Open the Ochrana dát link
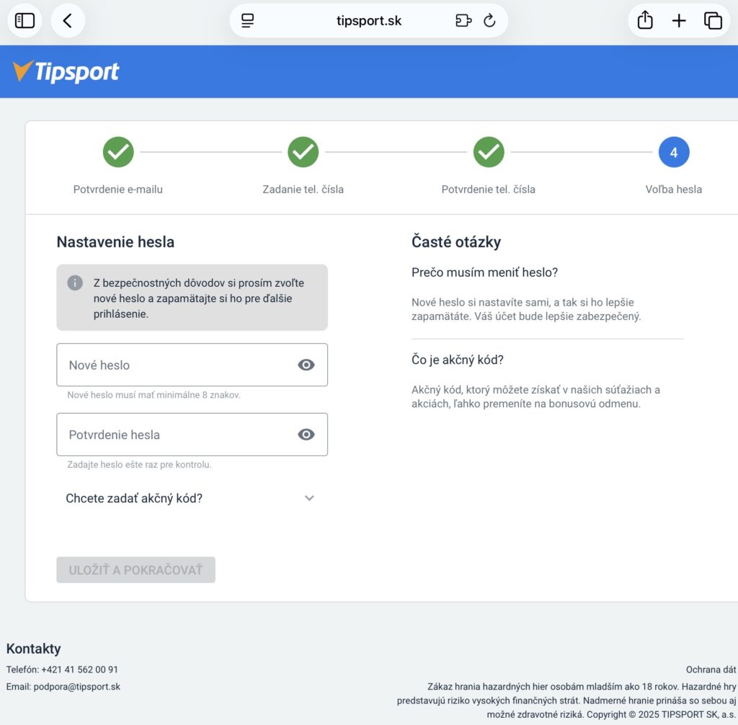The width and height of the screenshot is (738, 725). (710, 669)
